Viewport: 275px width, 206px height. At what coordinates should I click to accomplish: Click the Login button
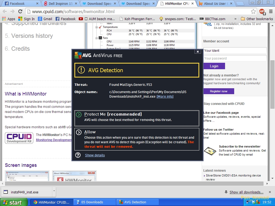pyautogui.click(x=214, y=66)
